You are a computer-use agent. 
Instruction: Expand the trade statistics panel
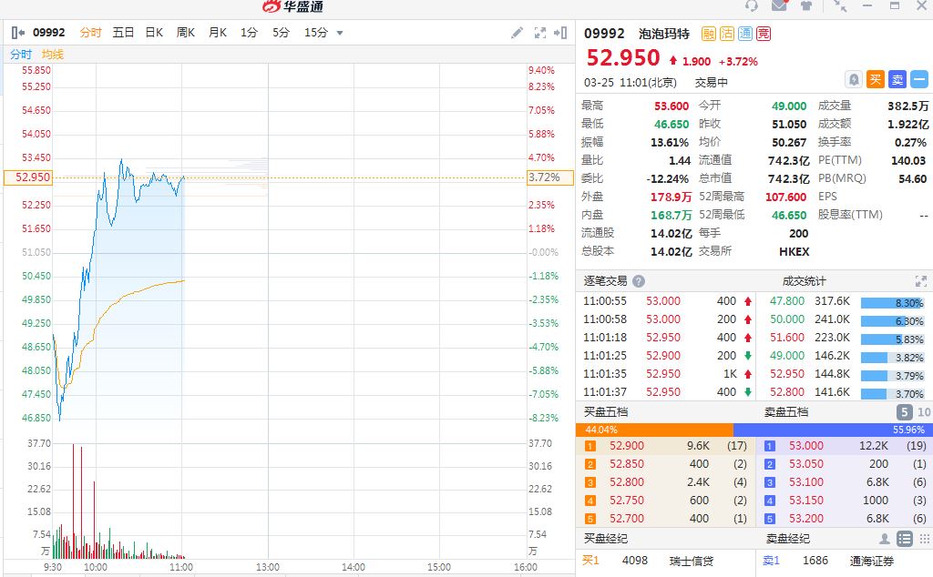tap(920, 281)
